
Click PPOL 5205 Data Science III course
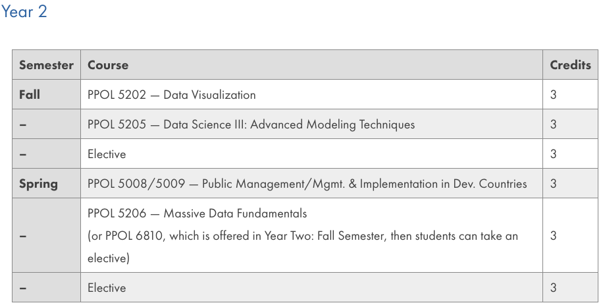tap(251, 125)
